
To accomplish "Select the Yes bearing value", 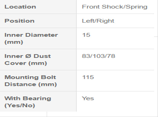I will [x=88, y=98].
